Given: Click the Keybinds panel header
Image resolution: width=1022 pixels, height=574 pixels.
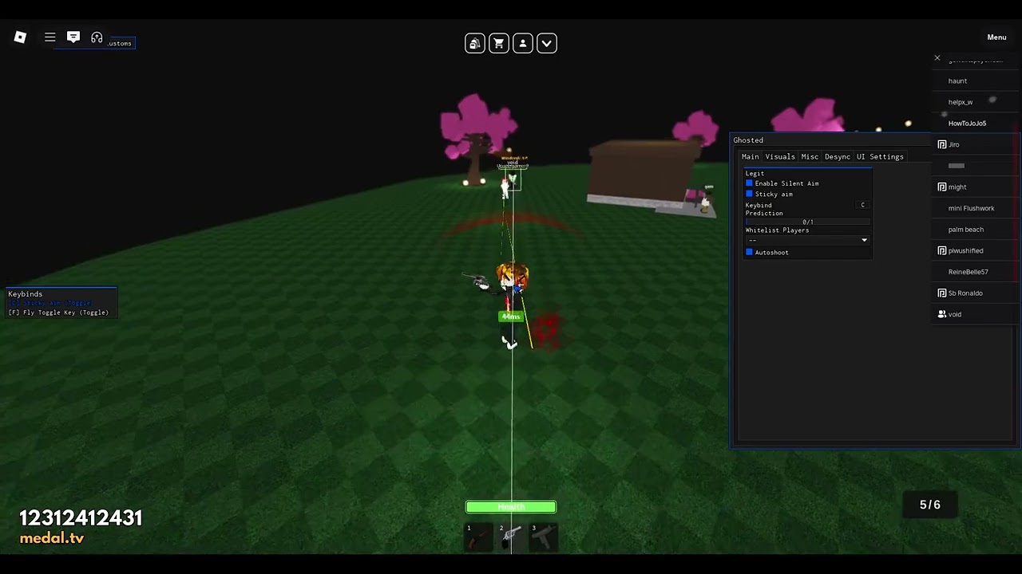Looking at the screenshot, I should (x=26, y=294).
